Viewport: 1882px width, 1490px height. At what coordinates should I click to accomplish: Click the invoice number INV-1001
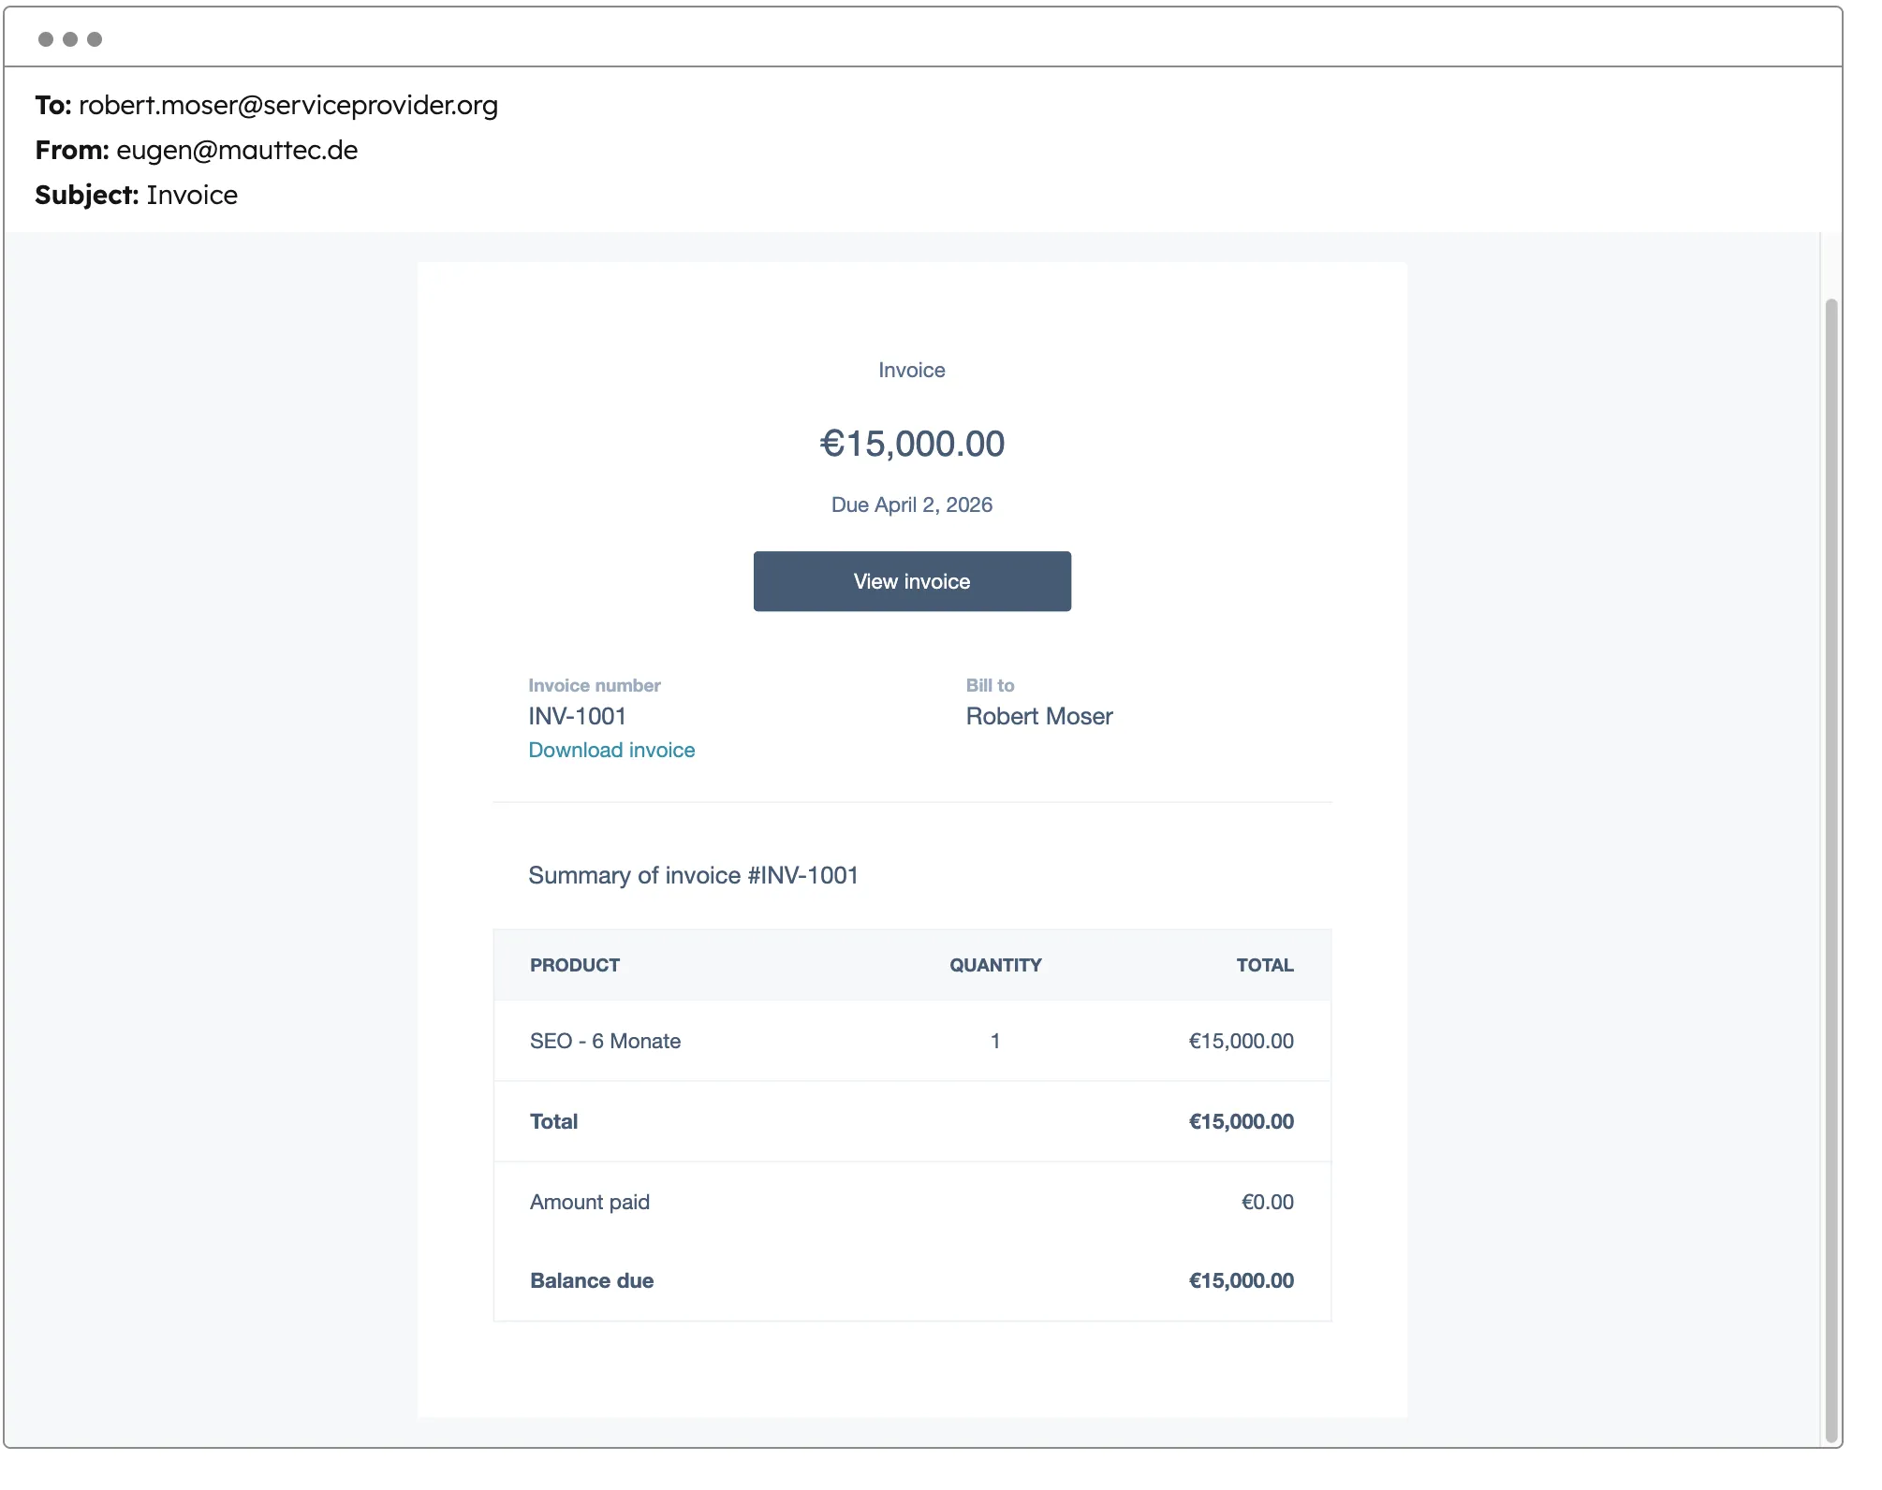tap(577, 716)
